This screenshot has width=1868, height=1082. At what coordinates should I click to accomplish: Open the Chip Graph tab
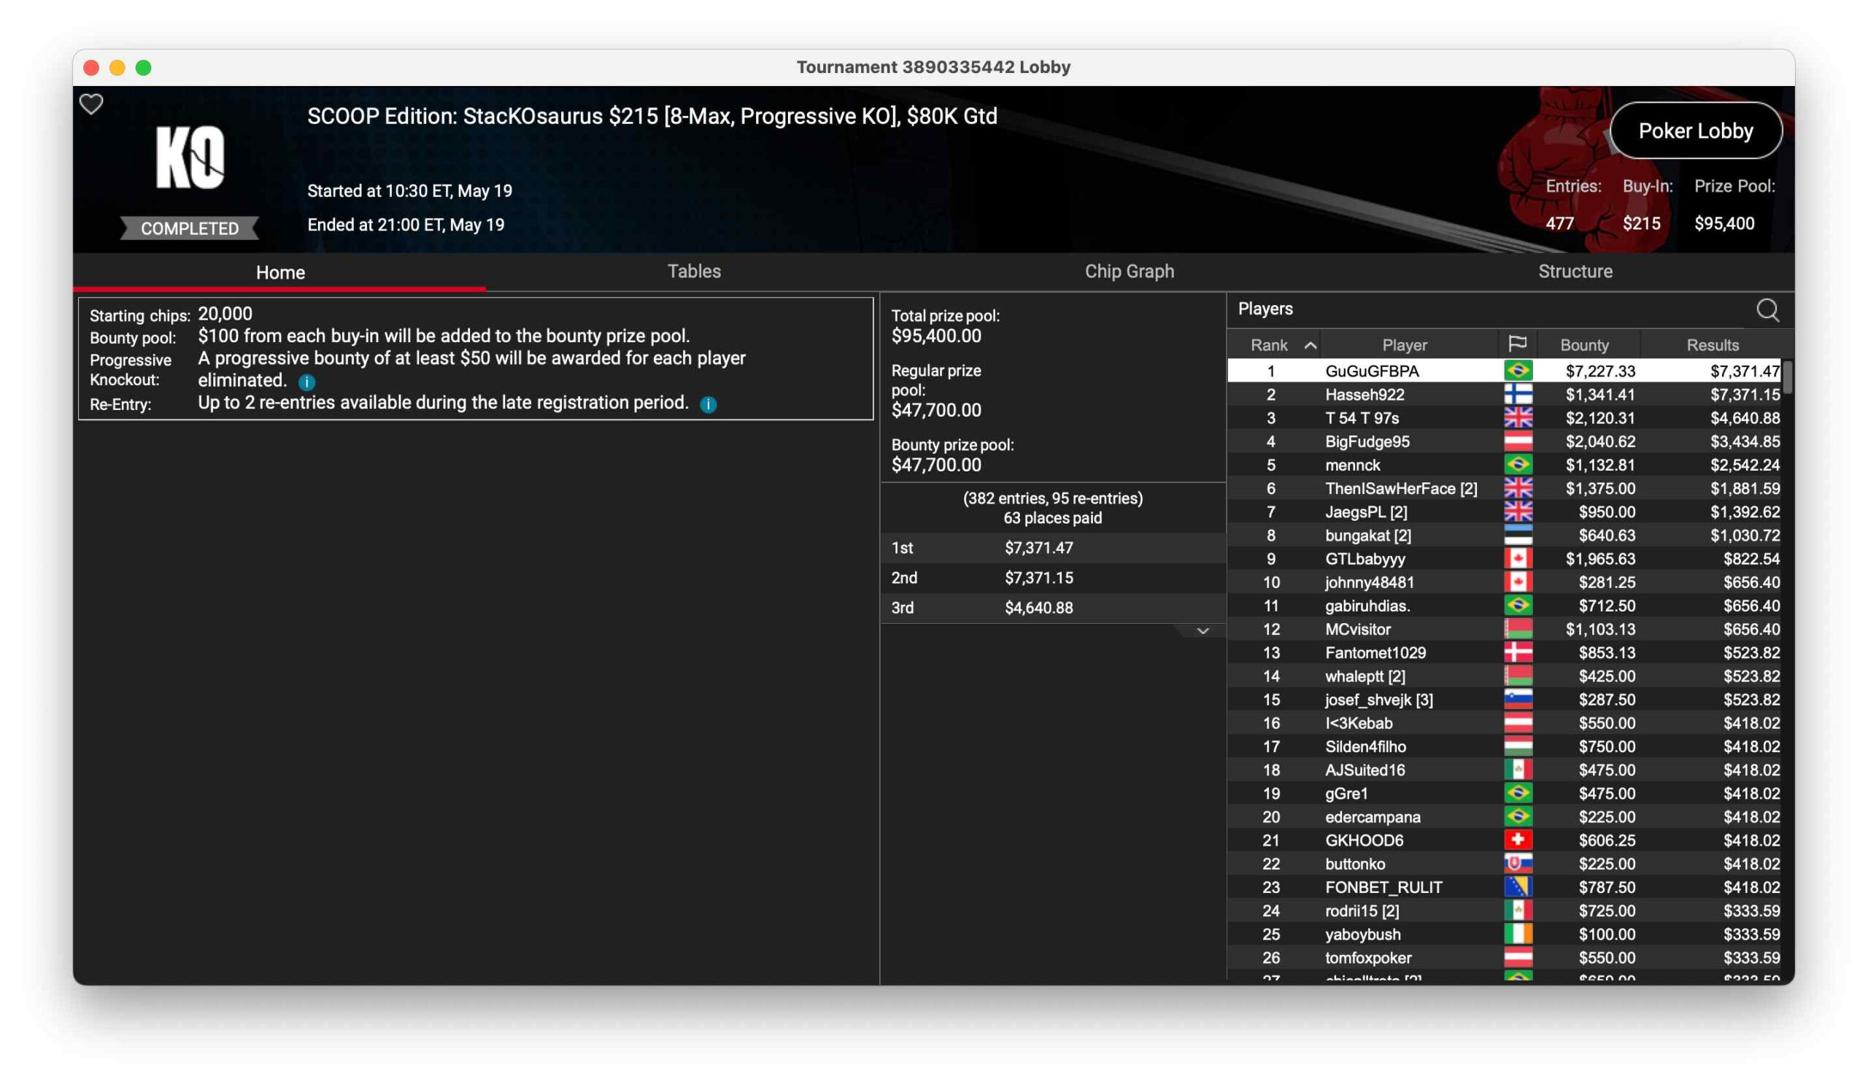point(1129,271)
